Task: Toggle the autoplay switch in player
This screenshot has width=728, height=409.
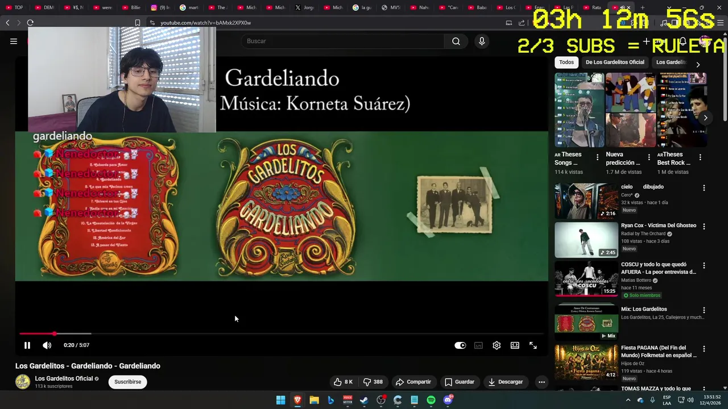Action: (x=460, y=345)
